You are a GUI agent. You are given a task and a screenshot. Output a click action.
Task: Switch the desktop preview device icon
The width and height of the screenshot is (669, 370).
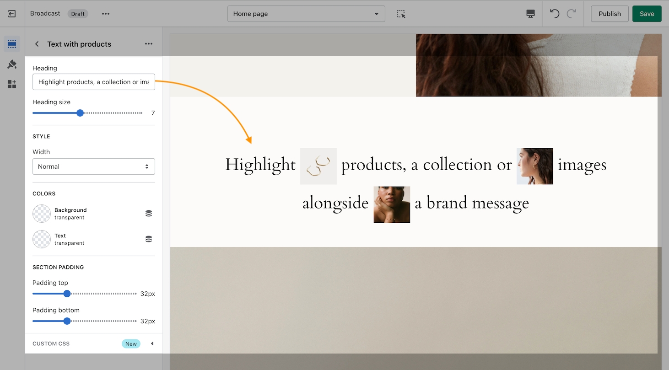pyautogui.click(x=530, y=14)
